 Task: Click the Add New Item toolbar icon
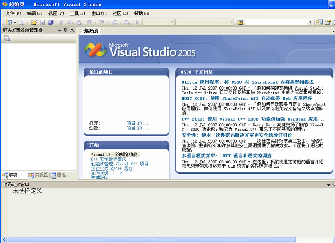[x=21, y=22]
